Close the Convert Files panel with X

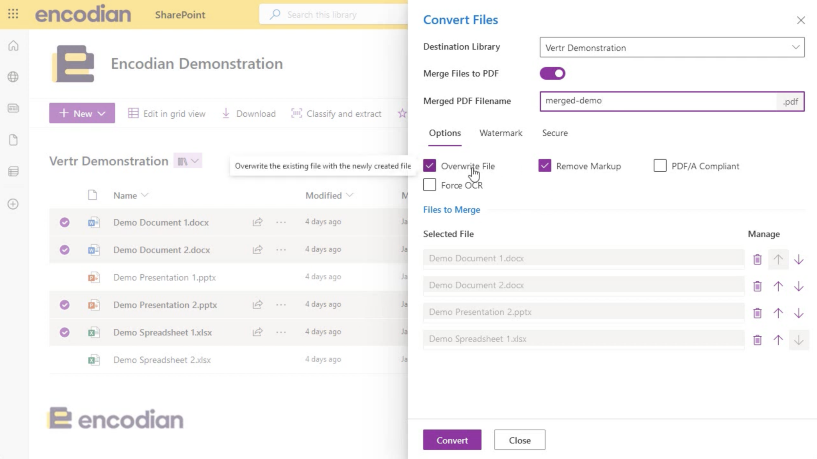(801, 20)
